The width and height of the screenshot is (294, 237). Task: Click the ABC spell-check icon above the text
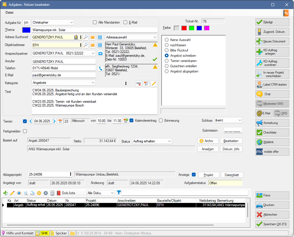tap(139, 84)
